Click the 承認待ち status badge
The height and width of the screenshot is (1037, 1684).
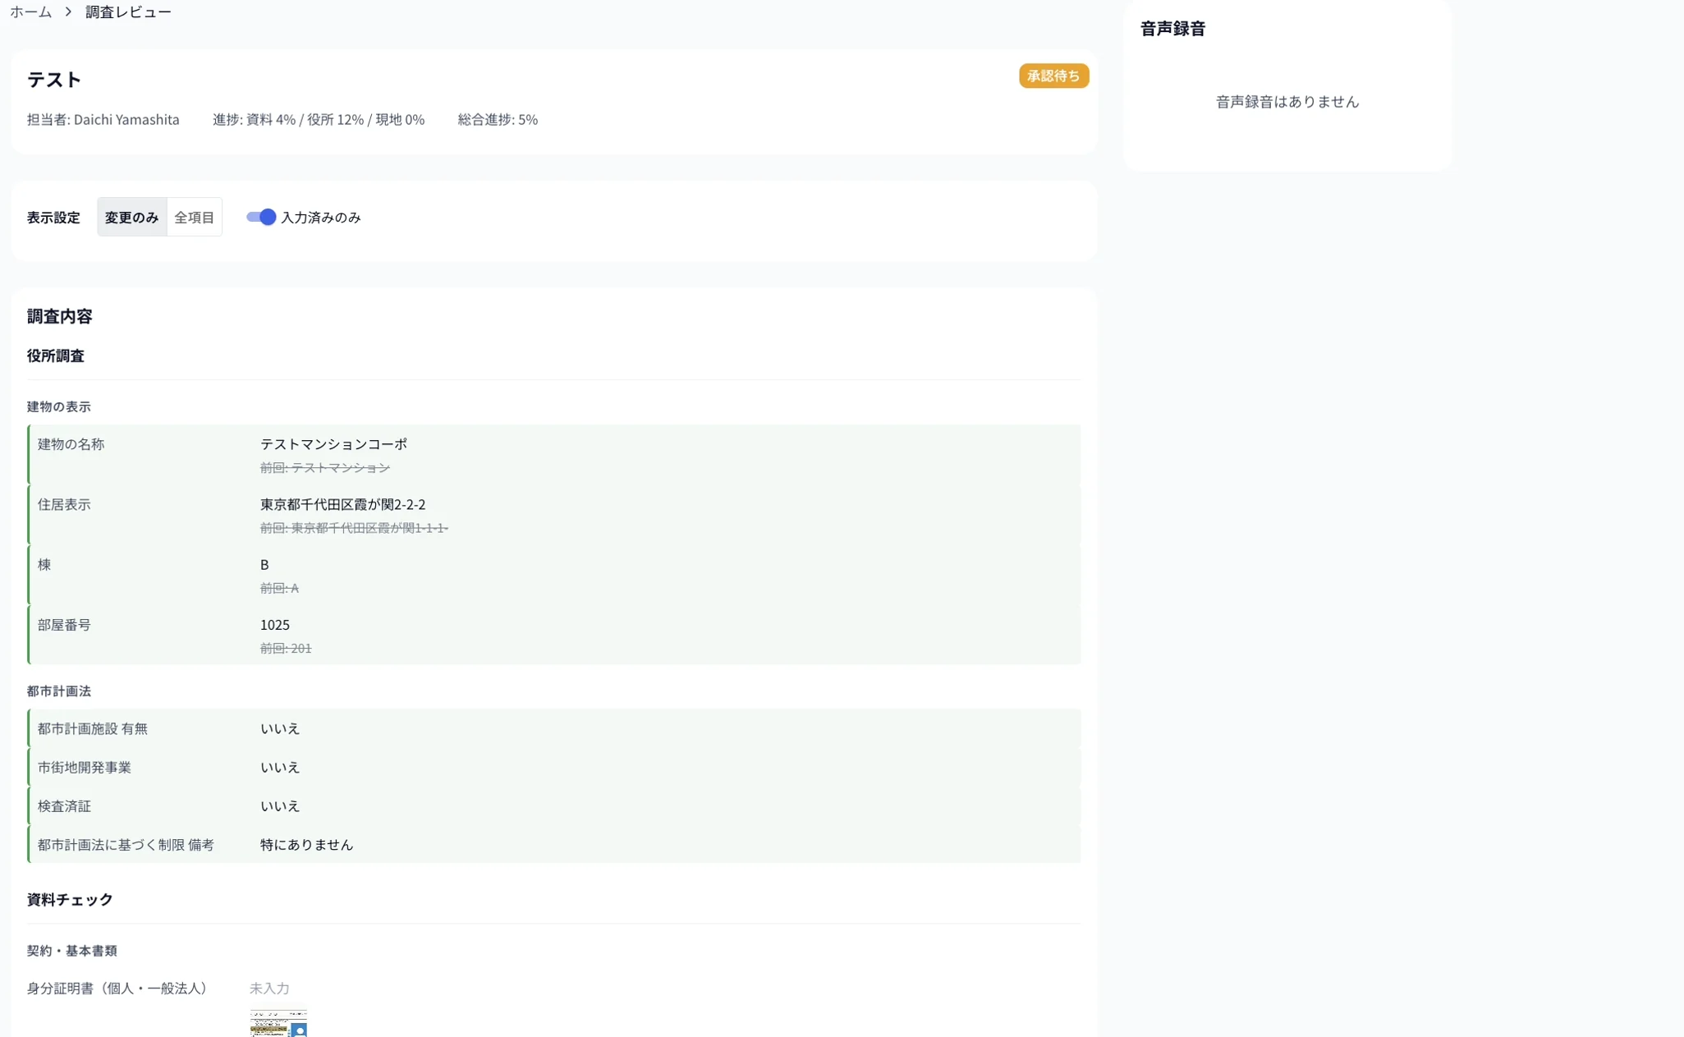click(1053, 76)
